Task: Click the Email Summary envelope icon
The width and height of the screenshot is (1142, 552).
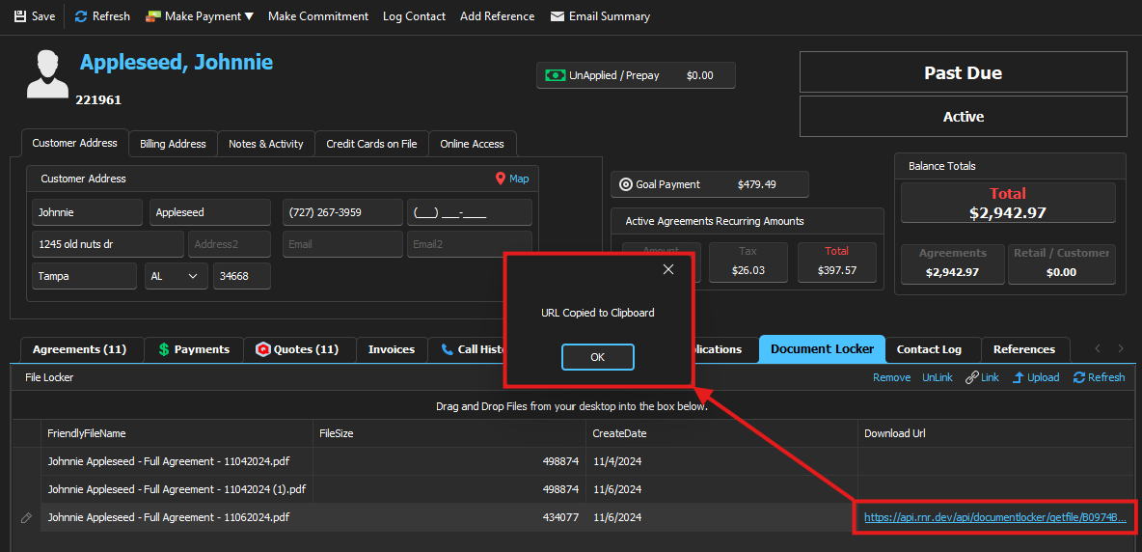Action: click(557, 16)
